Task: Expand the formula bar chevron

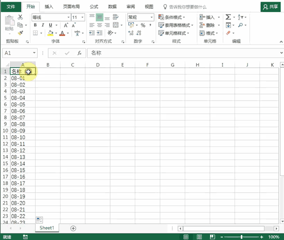Action: tap(281, 53)
